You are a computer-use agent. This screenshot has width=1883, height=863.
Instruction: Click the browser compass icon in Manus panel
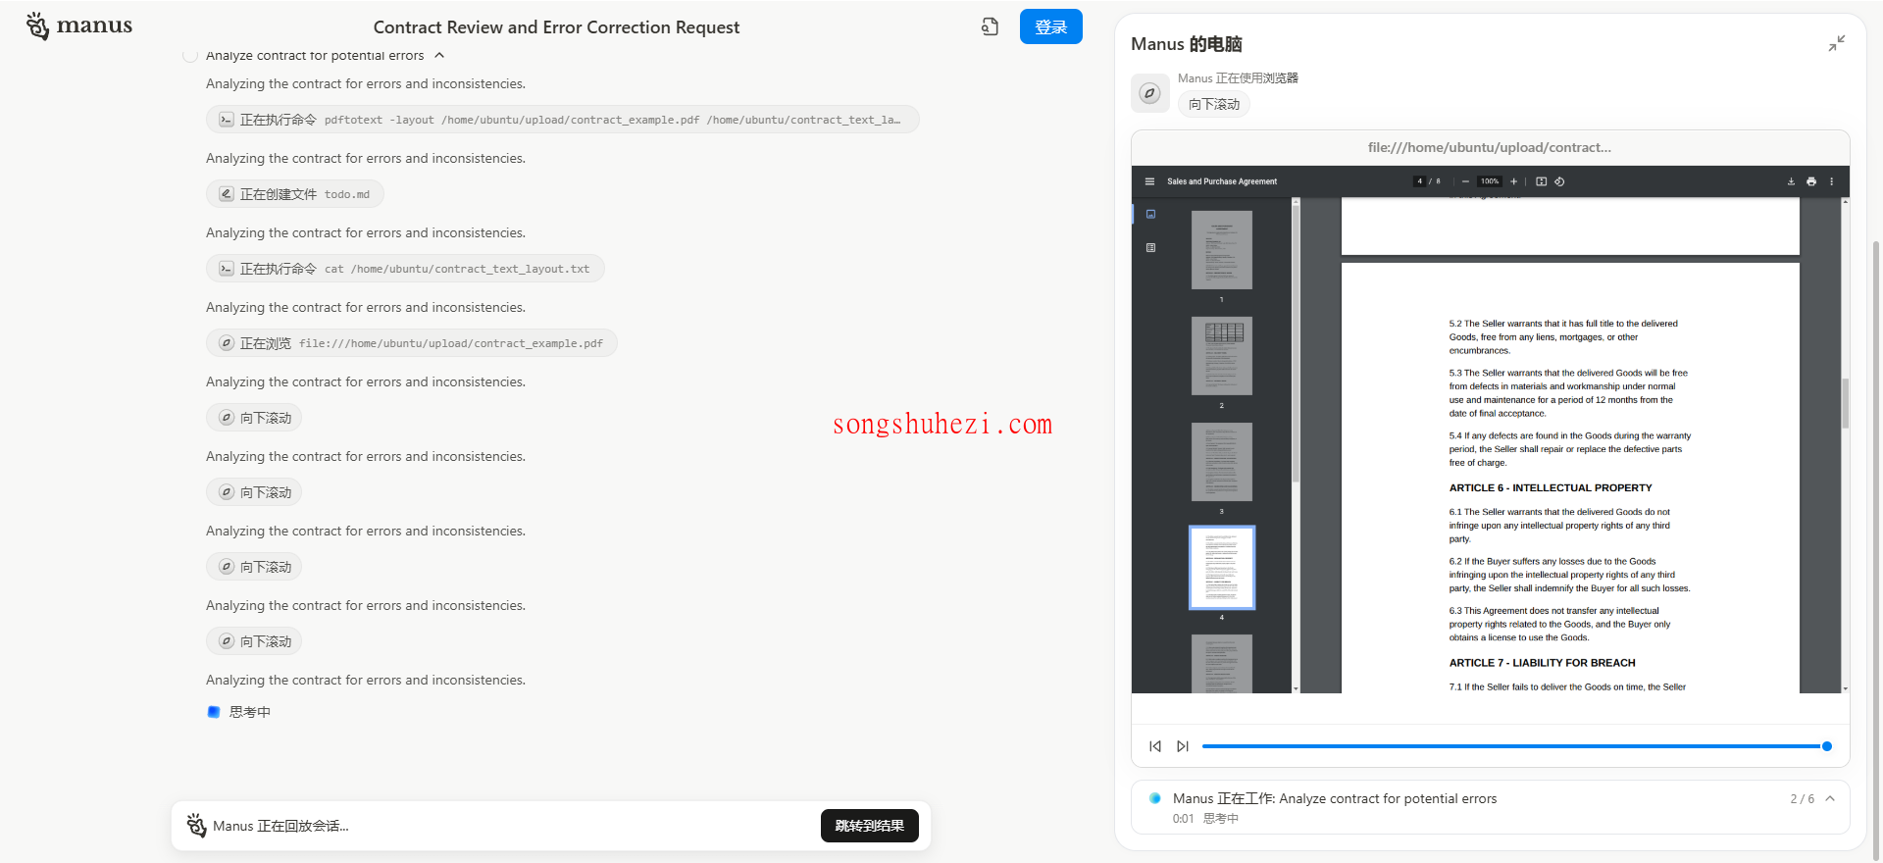point(1150,93)
